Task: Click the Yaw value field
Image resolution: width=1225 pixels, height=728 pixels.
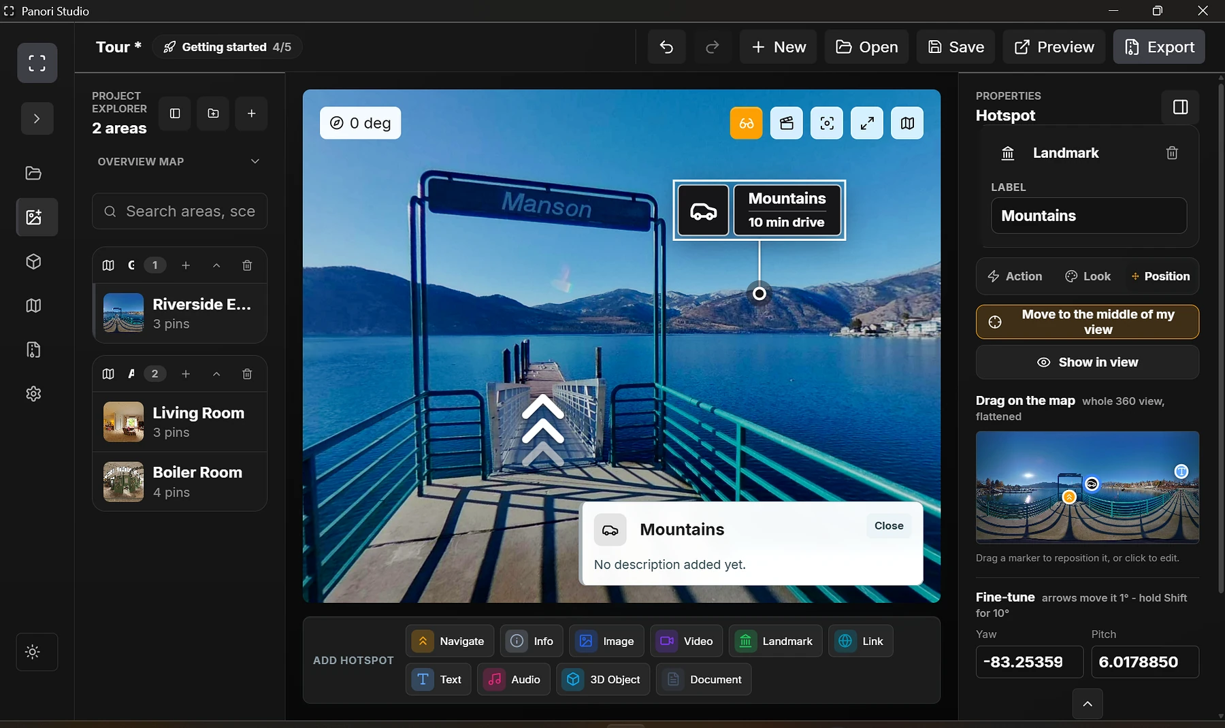Action: pyautogui.click(x=1030, y=662)
